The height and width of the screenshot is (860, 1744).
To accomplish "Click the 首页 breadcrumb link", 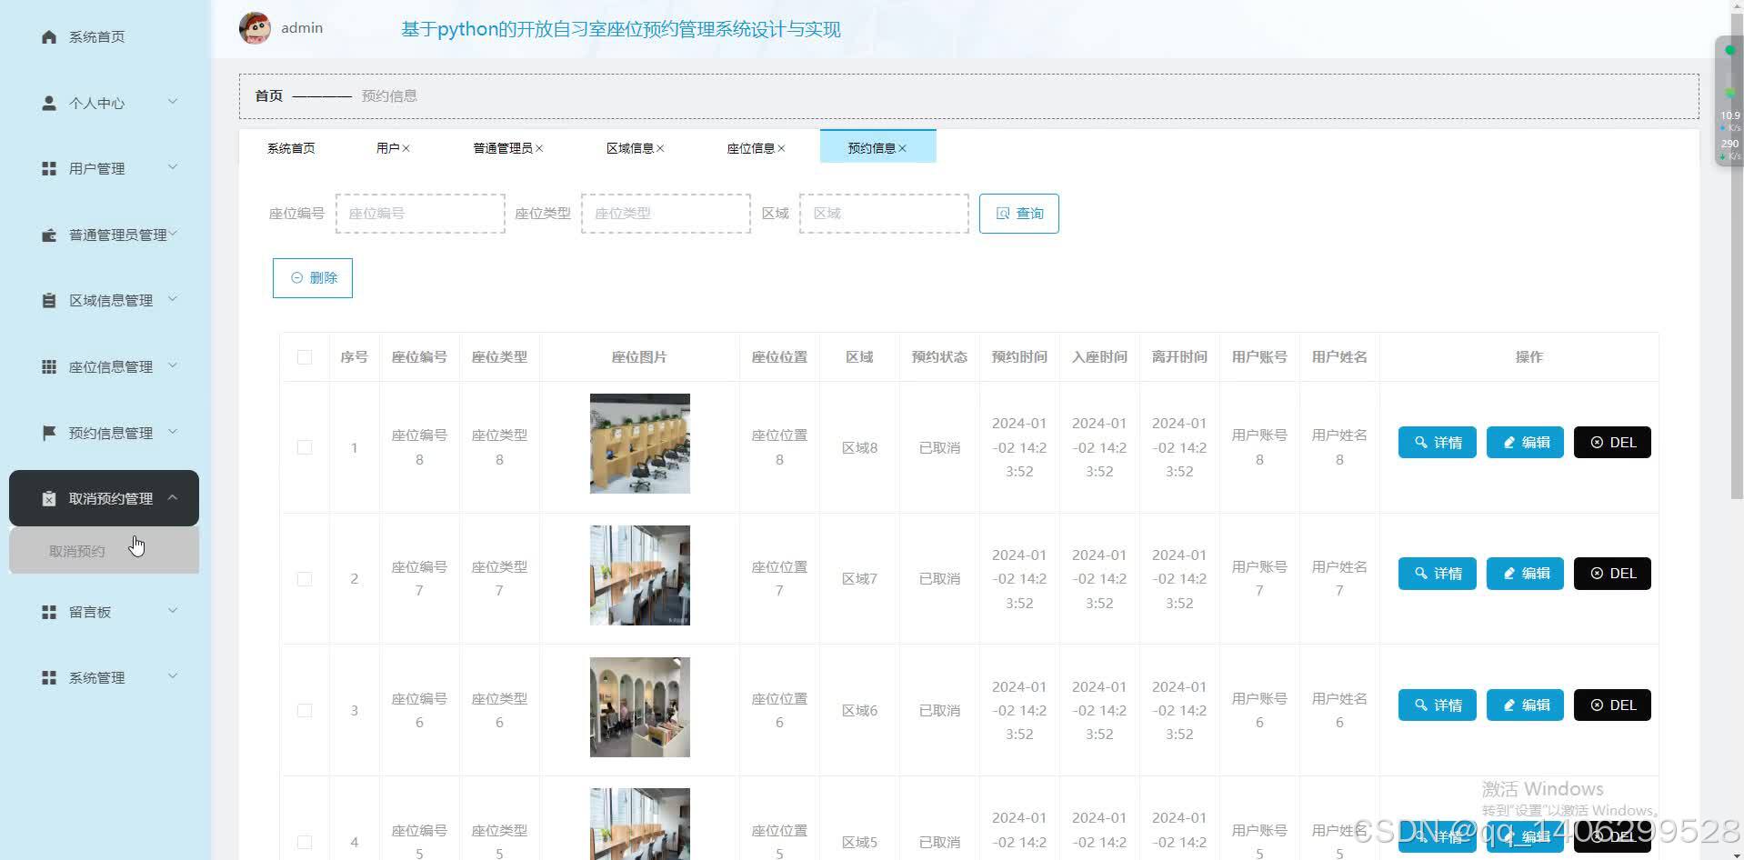I will click(x=268, y=95).
